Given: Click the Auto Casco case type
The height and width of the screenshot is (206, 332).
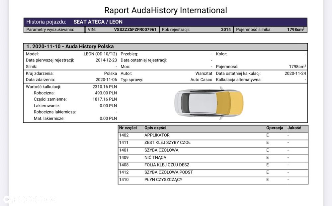Looking at the screenshot, I should point(201,80).
